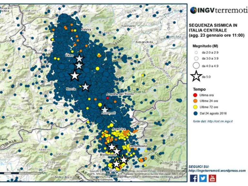The image size is (248, 186).
Task: Click the star marker east of Norcia
Action: point(85,87)
